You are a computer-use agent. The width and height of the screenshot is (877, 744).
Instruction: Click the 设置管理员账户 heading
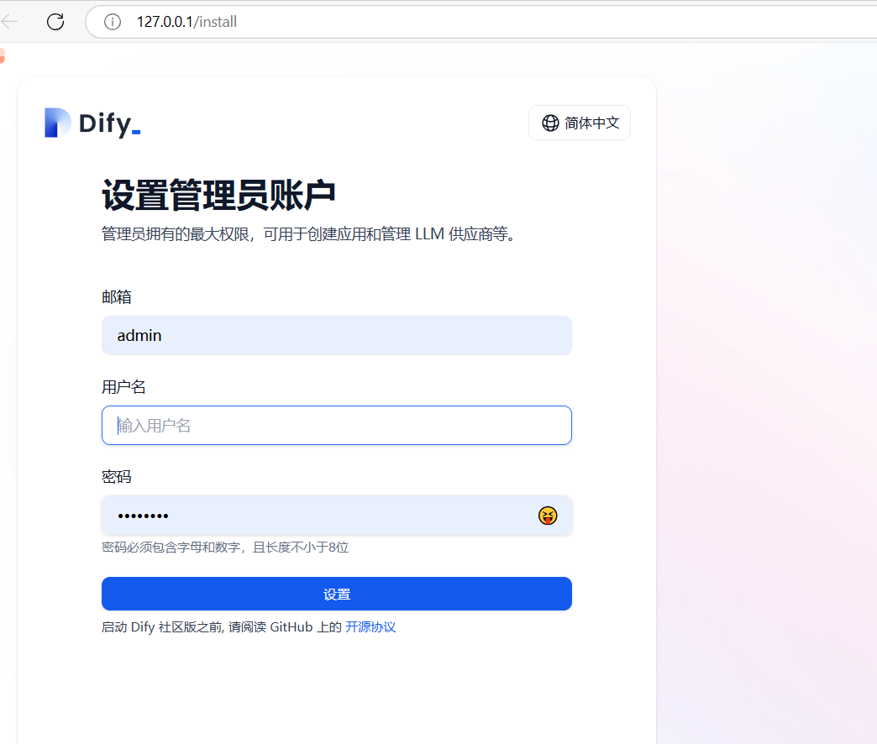pyautogui.click(x=218, y=196)
